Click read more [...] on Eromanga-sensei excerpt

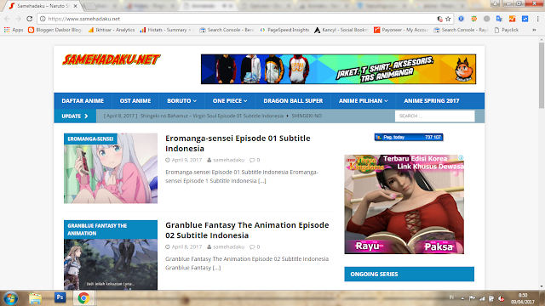coord(261,181)
